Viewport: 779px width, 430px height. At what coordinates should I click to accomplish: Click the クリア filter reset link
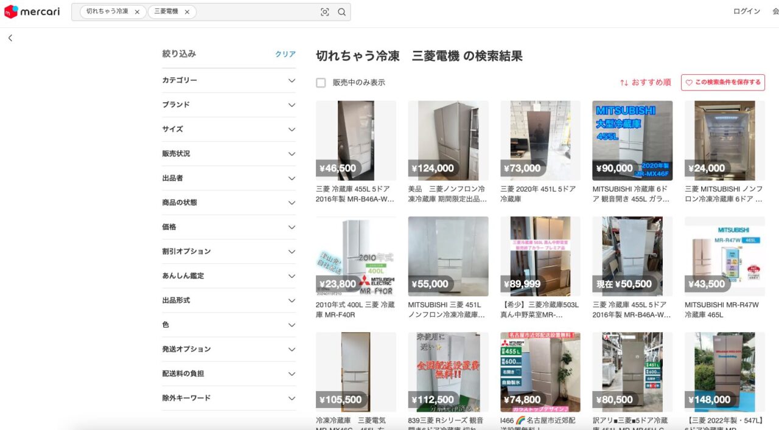point(285,54)
